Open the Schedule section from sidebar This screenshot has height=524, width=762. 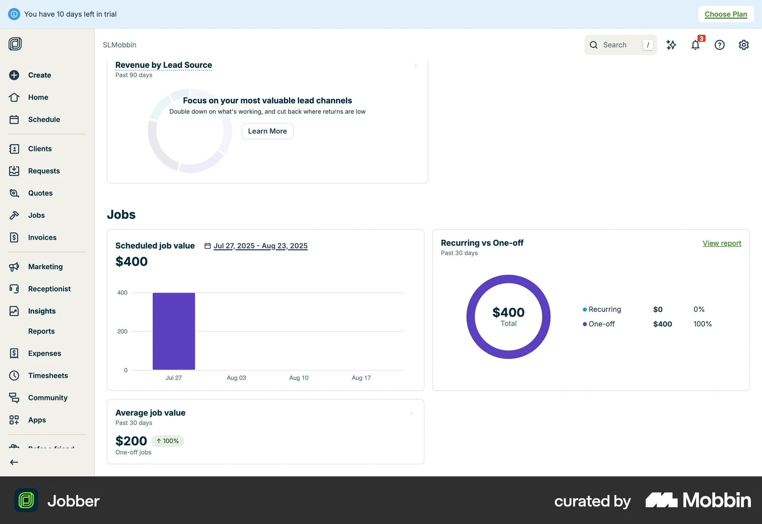coord(44,119)
